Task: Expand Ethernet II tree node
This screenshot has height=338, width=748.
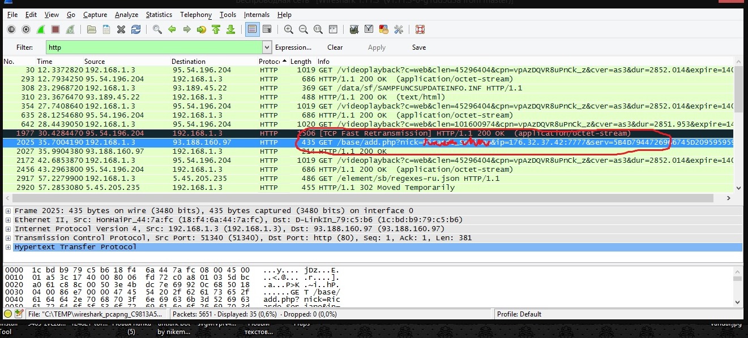Action: (8, 220)
